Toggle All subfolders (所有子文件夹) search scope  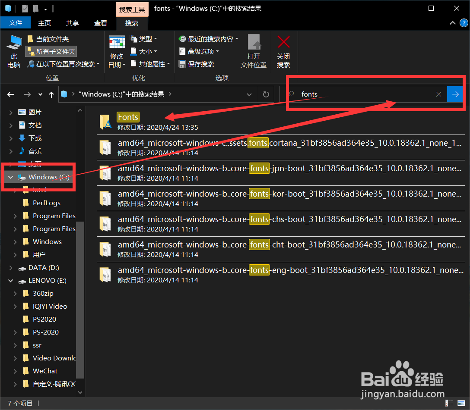point(51,51)
